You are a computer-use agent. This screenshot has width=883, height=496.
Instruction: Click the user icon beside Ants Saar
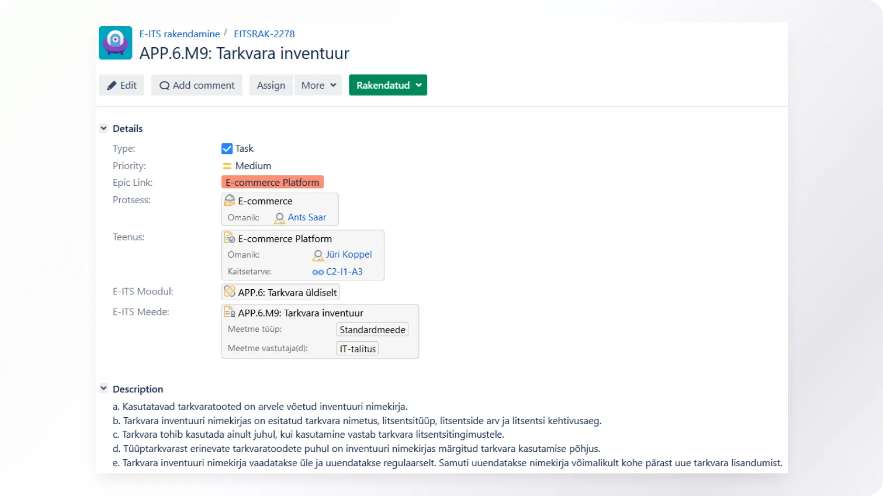280,218
